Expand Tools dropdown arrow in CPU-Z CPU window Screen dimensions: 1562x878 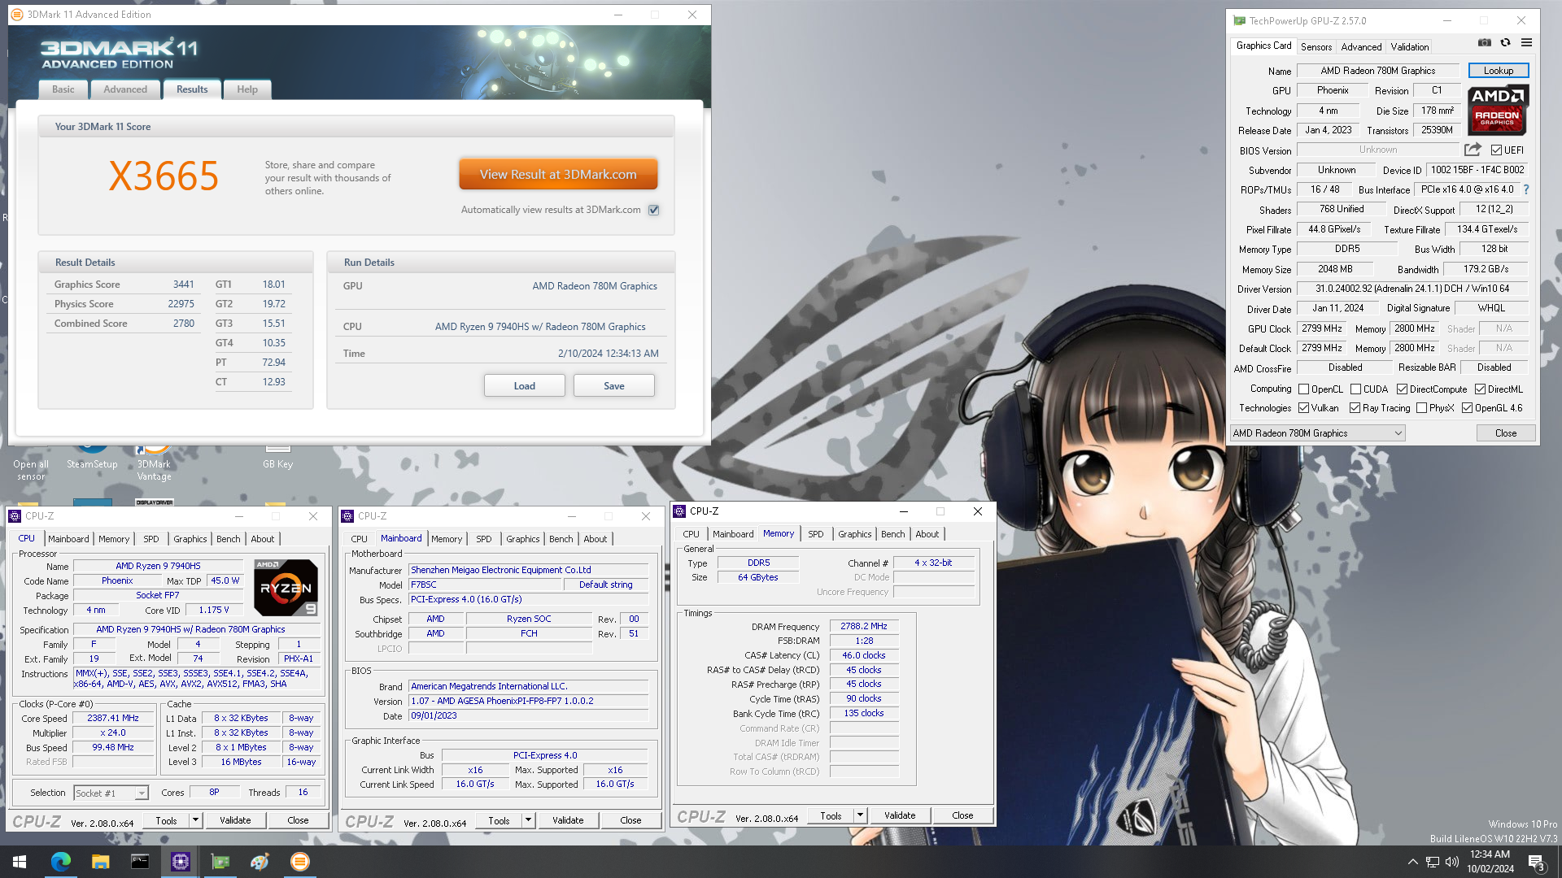click(195, 820)
